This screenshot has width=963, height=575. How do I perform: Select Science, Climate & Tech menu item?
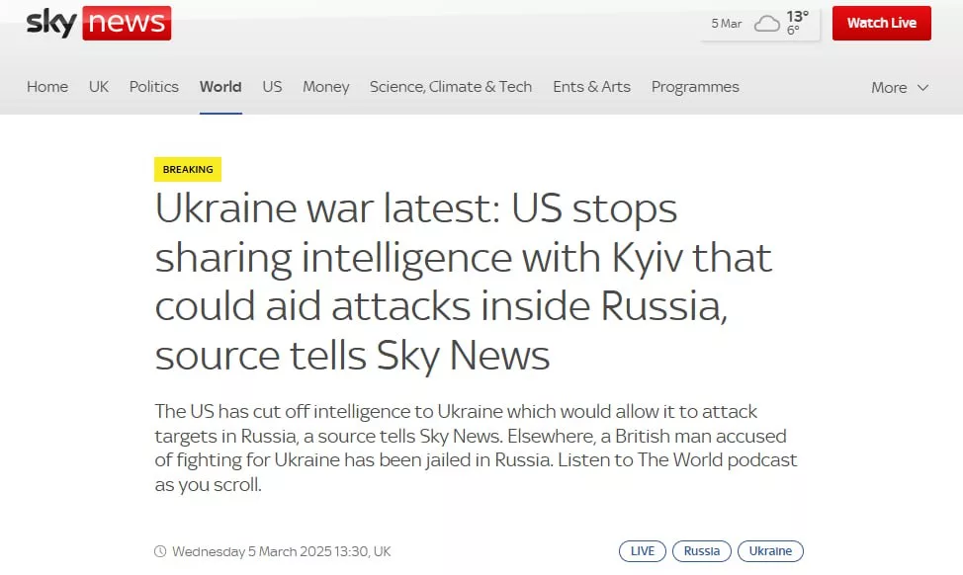coord(451,87)
